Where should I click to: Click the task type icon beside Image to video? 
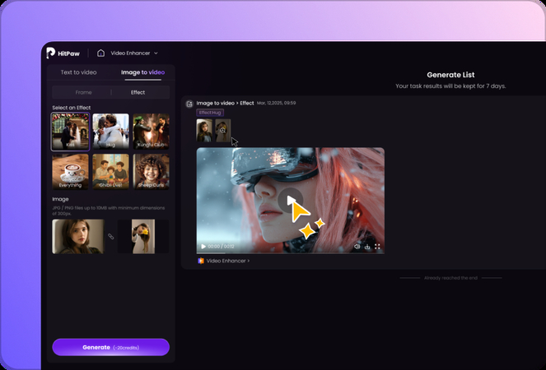pyautogui.click(x=189, y=104)
